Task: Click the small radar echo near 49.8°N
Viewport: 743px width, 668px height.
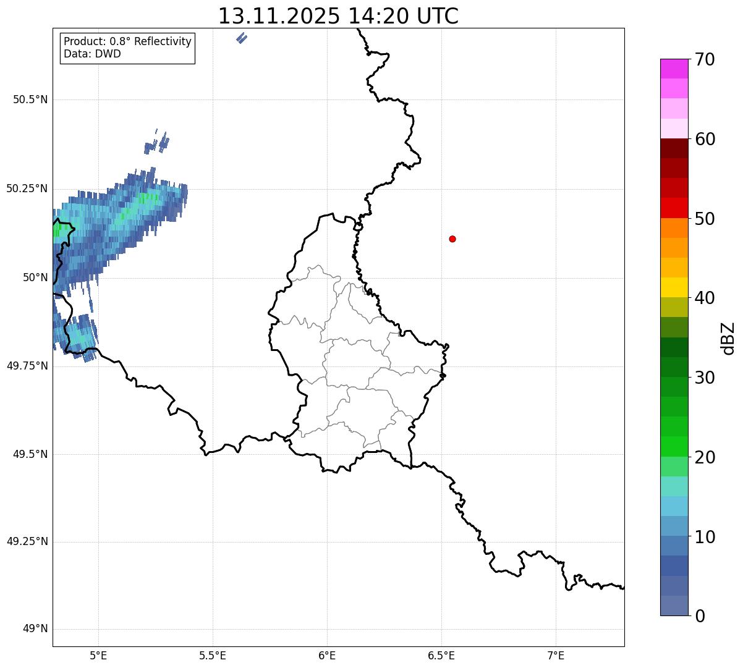Action: (x=75, y=337)
